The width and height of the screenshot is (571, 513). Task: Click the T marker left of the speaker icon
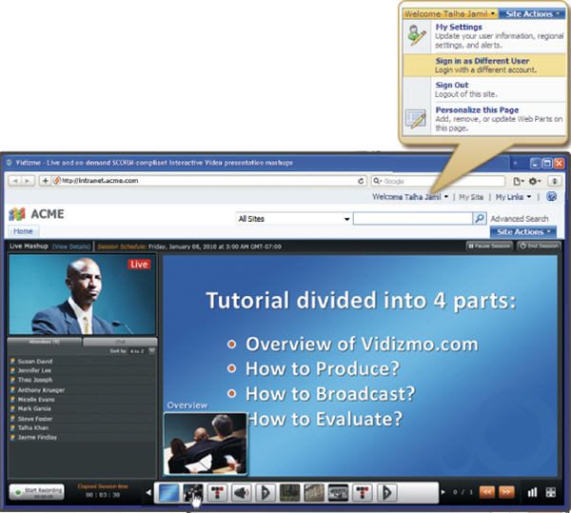[217, 493]
